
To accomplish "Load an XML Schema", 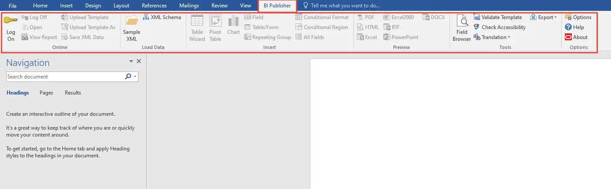I will pyautogui.click(x=162, y=17).
